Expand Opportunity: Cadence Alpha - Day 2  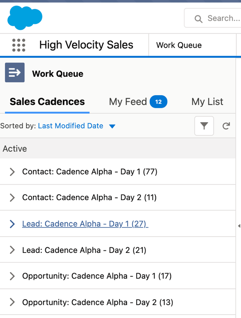(12, 302)
